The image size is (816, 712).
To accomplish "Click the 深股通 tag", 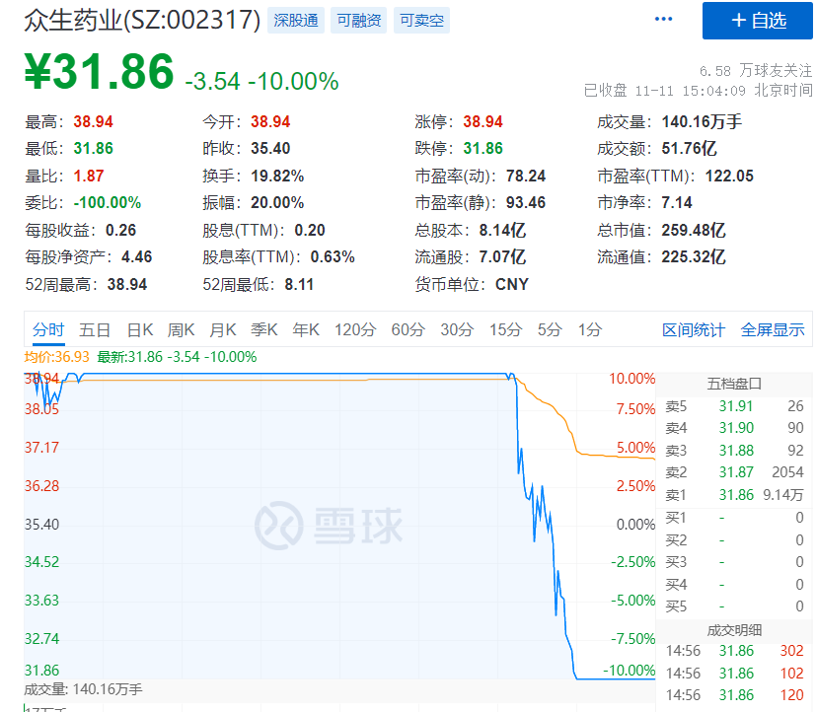I will coord(296,21).
